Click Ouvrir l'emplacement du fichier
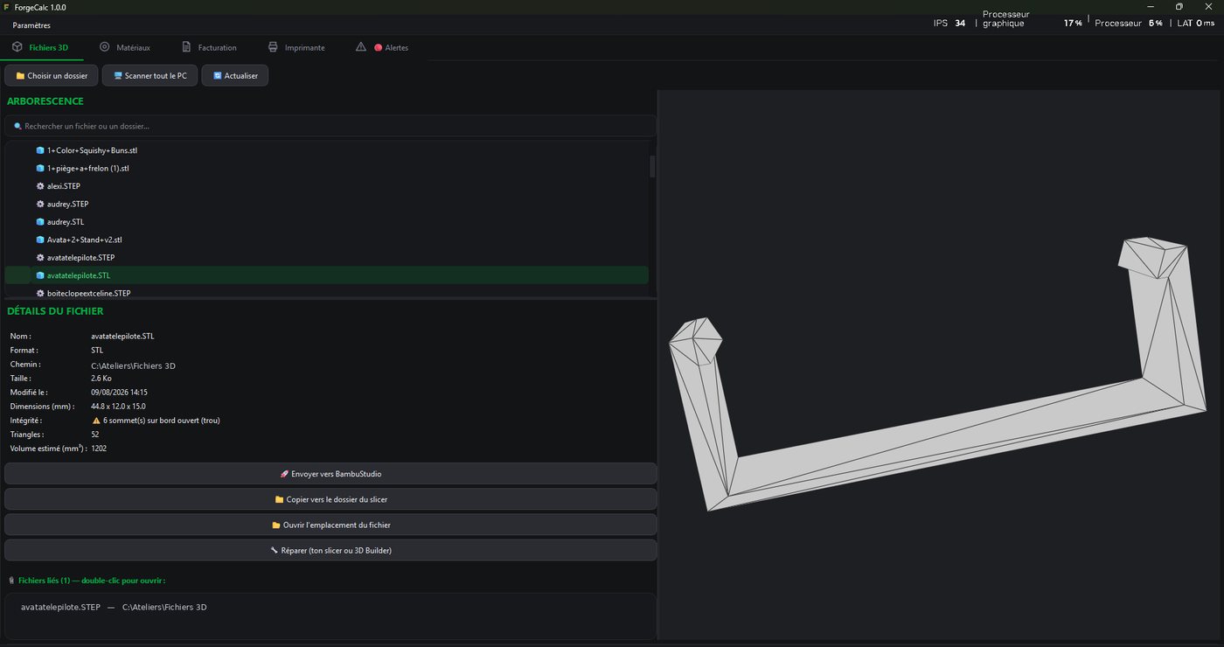 coord(330,525)
